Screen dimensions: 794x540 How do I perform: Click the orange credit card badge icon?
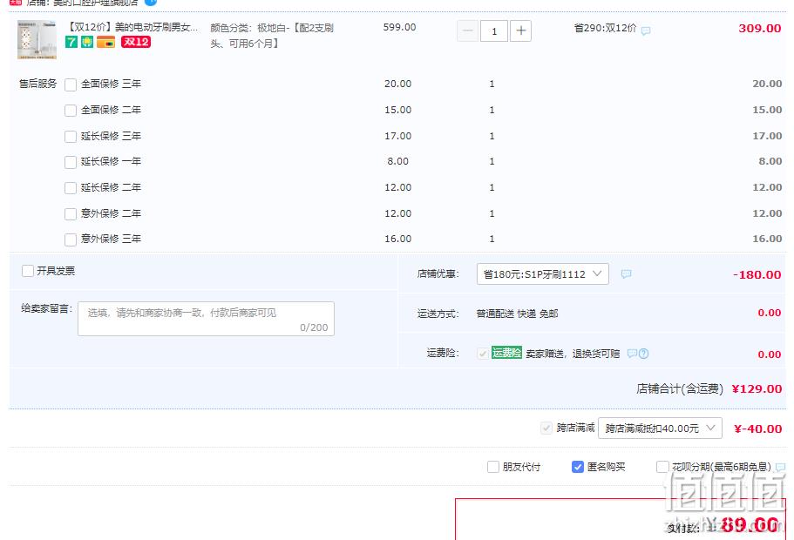(105, 42)
